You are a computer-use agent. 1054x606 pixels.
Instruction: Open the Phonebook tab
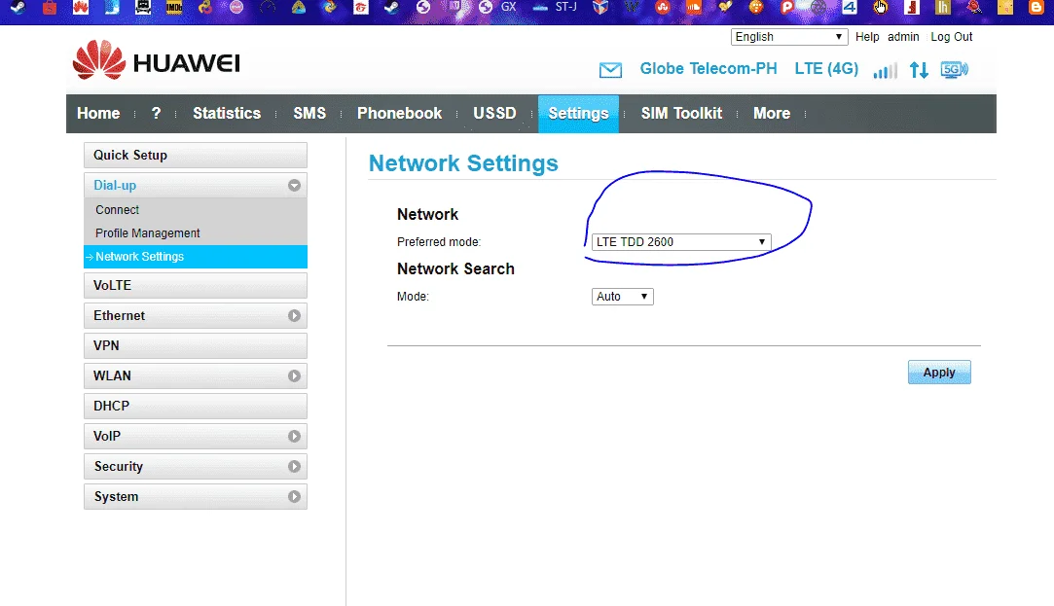[399, 114]
